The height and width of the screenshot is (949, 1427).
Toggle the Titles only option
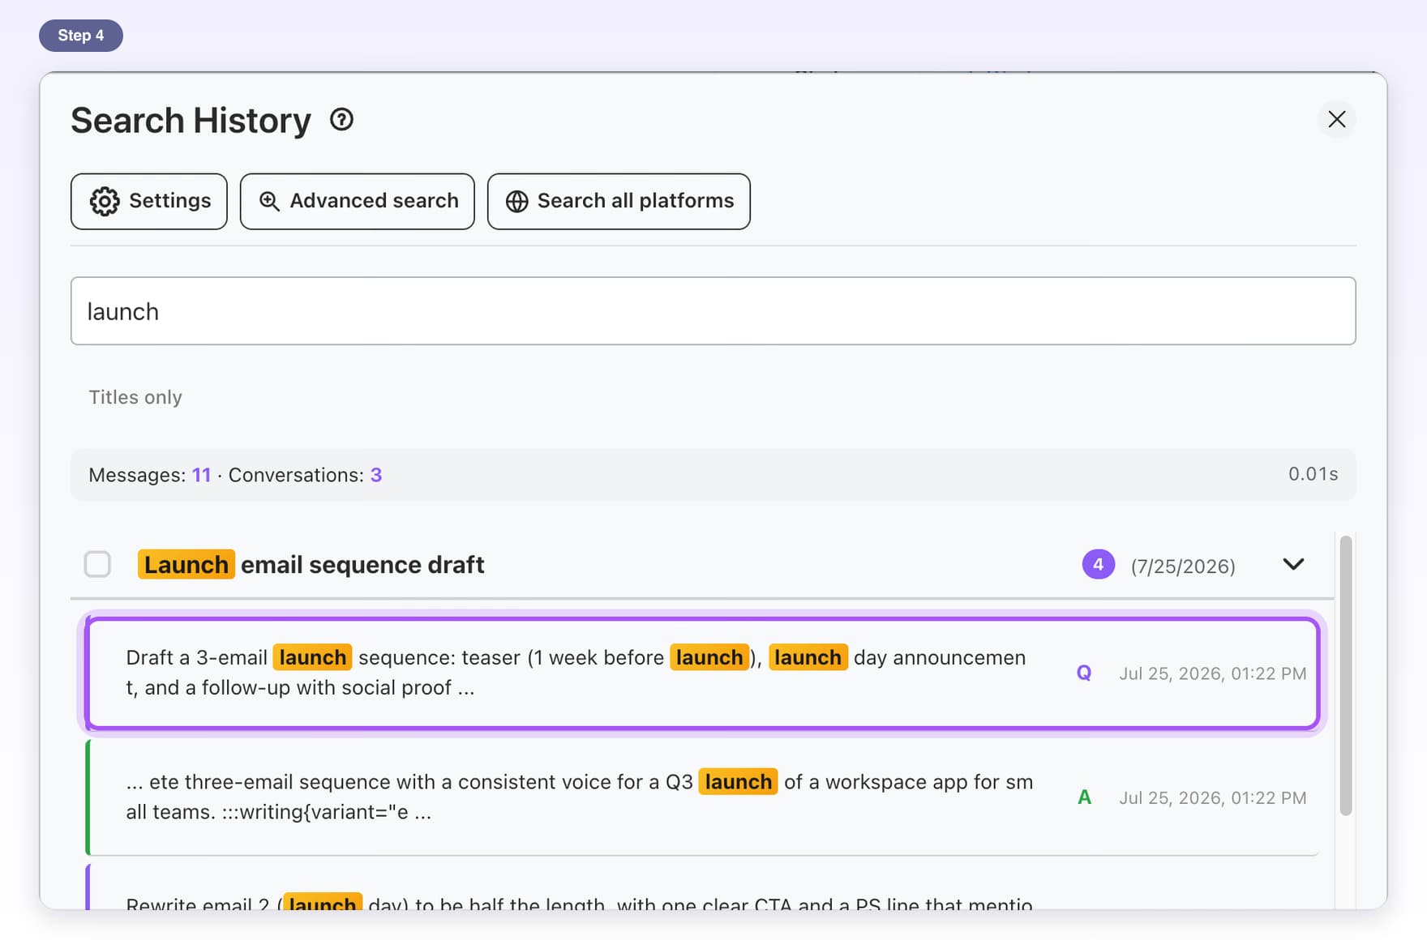135,397
